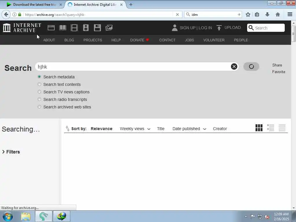The image size is (296, 222).
Task: Click the muted volume tray icon
Action: coord(267,217)
